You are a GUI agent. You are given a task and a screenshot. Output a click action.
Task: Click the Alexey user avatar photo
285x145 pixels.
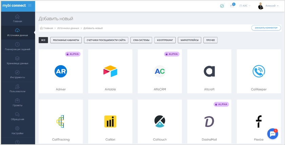click(x=261, y=6)
